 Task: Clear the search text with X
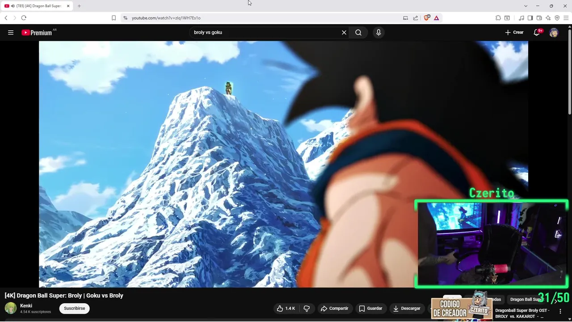[344, 32]
